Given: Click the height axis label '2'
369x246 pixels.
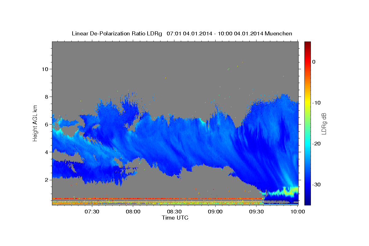Looking at the screenshot, I should pyautogui.click(x=47, y=180).
